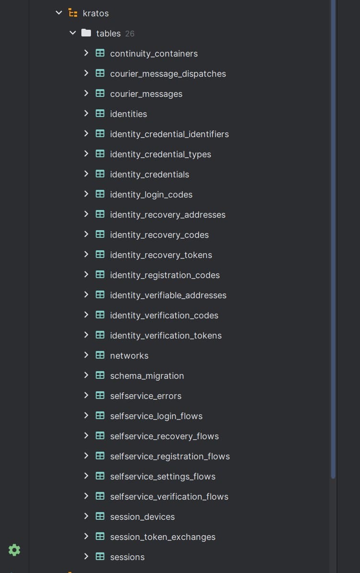
Task: Click the networks table icon
Action: [100, 355]
